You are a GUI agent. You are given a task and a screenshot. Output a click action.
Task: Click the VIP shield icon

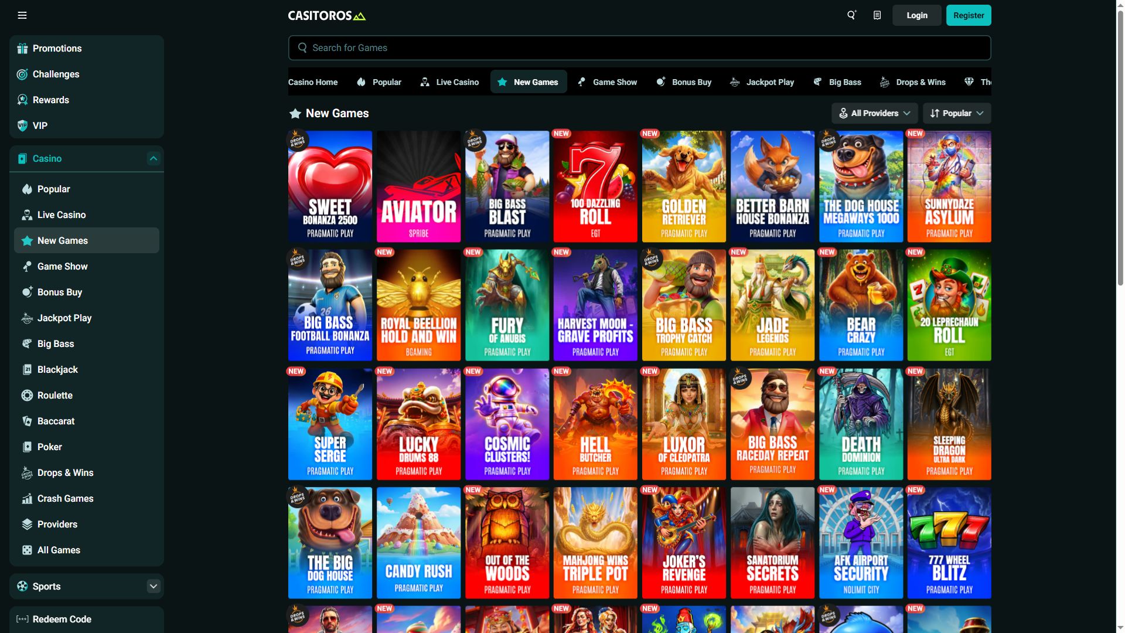point(22,125)
